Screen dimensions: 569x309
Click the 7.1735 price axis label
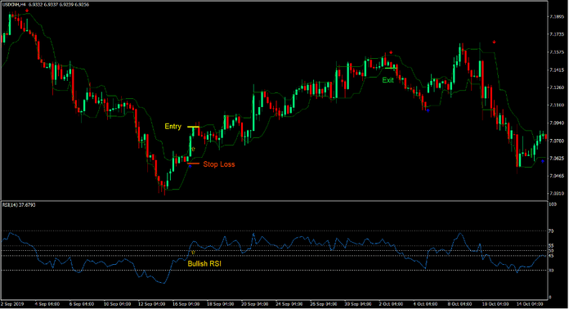[x=557, y=34]
